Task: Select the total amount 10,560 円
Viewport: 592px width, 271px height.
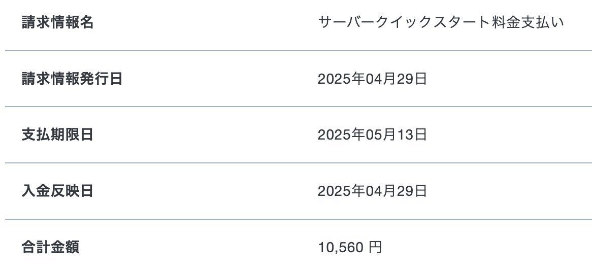Action: [x=350, y=248]
